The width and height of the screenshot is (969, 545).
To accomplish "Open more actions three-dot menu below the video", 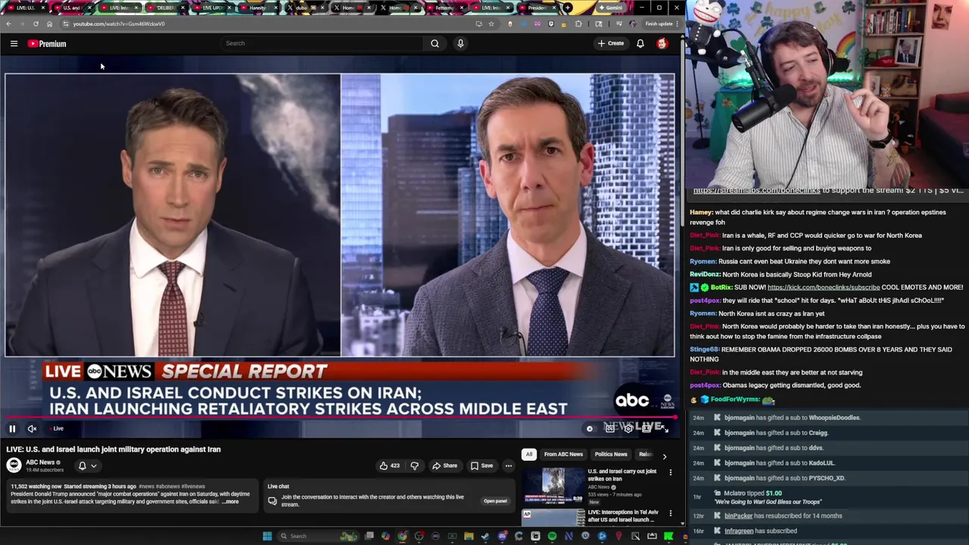I will click(x=509, y=466).
